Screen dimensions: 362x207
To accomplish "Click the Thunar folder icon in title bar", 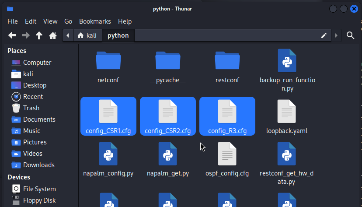I will pos(10,9).
